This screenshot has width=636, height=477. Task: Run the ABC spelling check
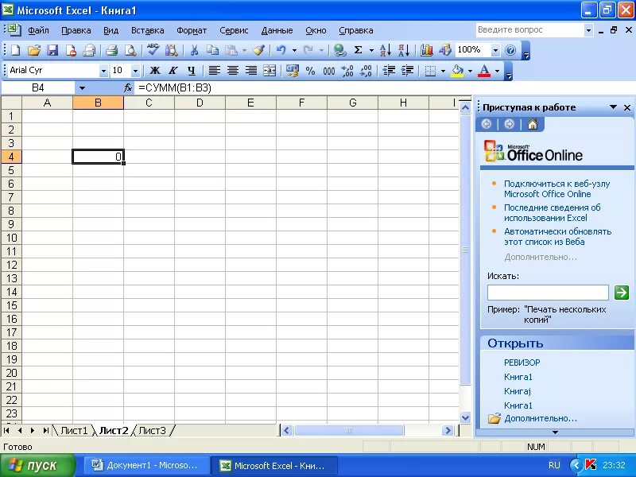(x=153, y=50)
